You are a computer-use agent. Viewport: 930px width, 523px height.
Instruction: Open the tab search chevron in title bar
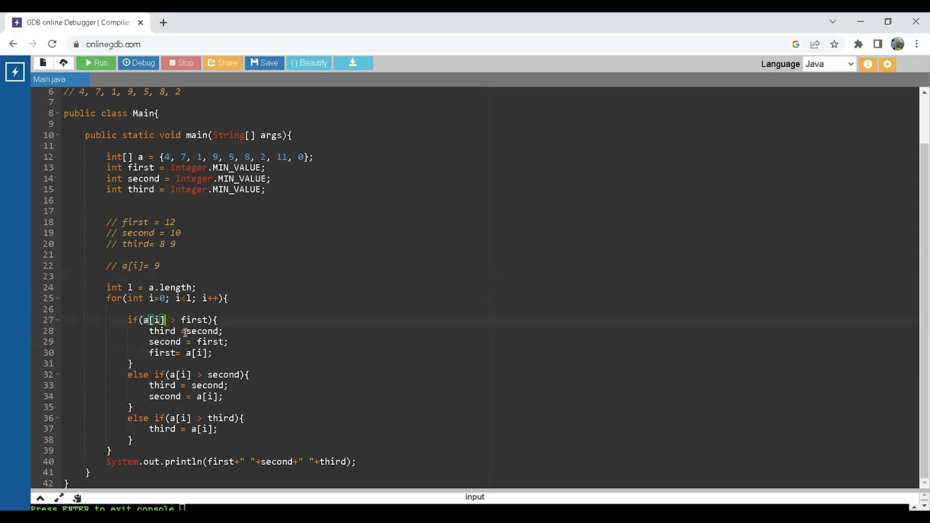click(x=833, y=22)
